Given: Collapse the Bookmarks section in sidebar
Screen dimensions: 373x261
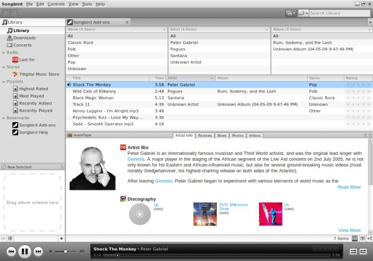Looking at the screenshot, I should (x=3, y=118).
